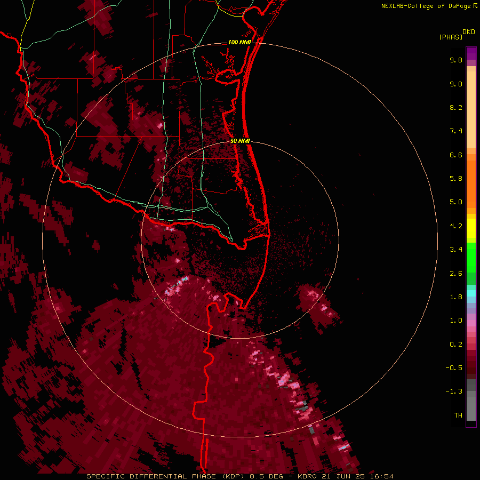Click the 5.8 scale label

click(x=456, y=179)
